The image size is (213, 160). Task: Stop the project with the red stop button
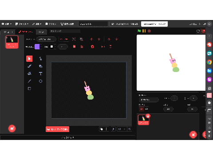point(149,31)
